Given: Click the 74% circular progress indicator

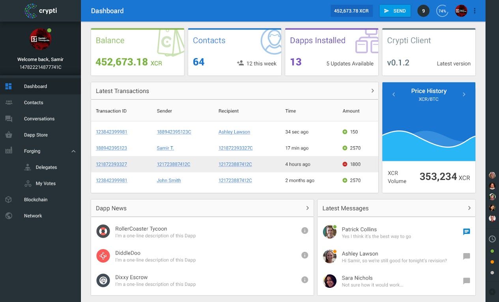Looking at the screenshot, I should (442, 11).
